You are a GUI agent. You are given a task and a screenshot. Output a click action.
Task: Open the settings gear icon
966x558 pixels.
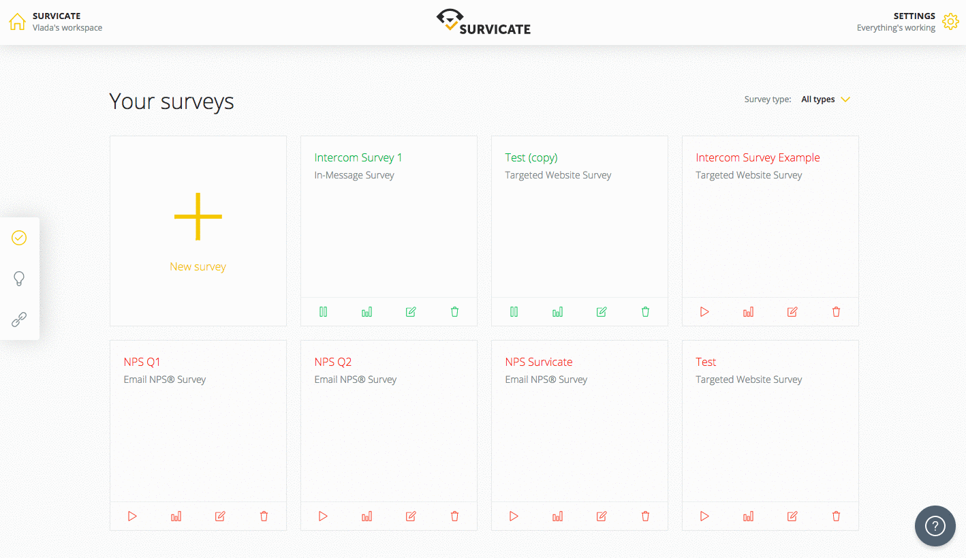coord(950,22)
